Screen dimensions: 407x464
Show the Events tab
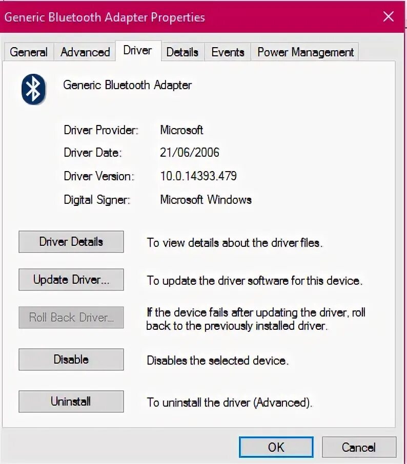tap(228, 52)
